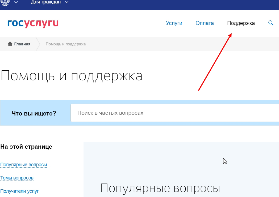Open the "Темы вопросов" sidebar link
Image resolution: width=279 pixels, height=197 pixels.
click(x=17, y=178)
